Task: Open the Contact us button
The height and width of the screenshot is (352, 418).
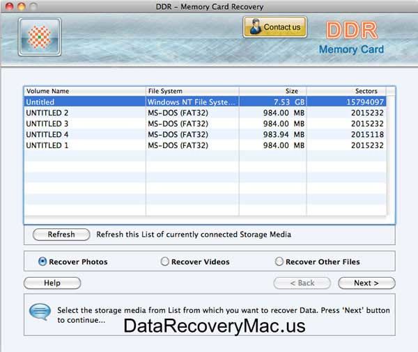Action: (275, 27)
